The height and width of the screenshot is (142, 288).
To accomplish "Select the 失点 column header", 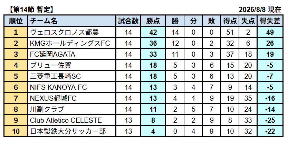I will coord(248,21).
